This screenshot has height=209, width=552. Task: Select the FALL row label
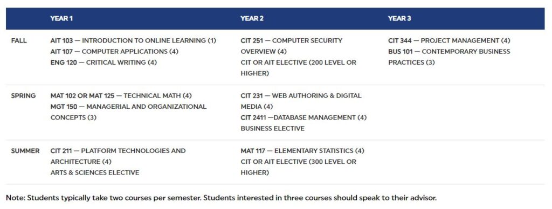(x=19, y=40)
